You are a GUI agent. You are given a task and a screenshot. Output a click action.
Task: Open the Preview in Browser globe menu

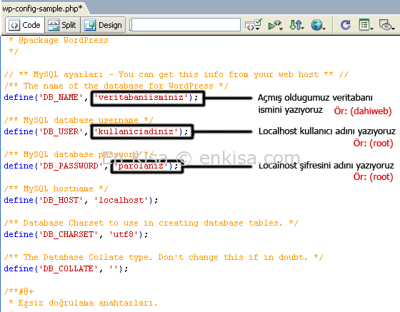point(318,25)
